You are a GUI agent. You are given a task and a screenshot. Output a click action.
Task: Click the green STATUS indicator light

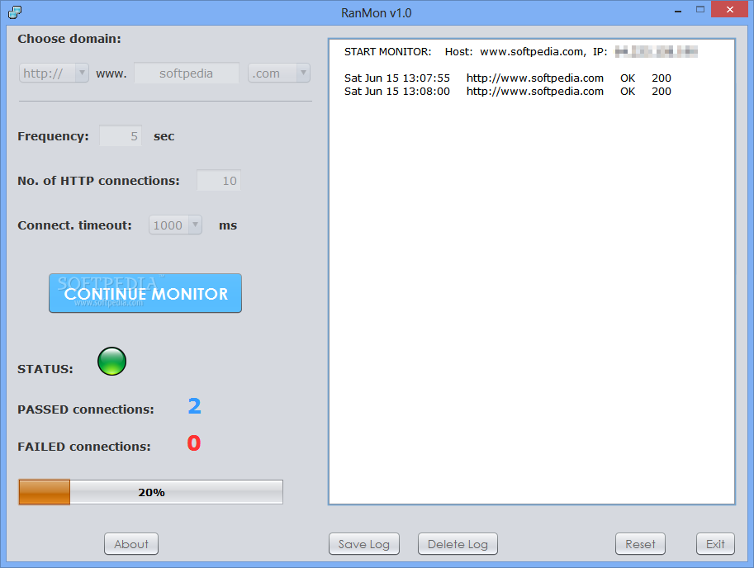(112, 362)
